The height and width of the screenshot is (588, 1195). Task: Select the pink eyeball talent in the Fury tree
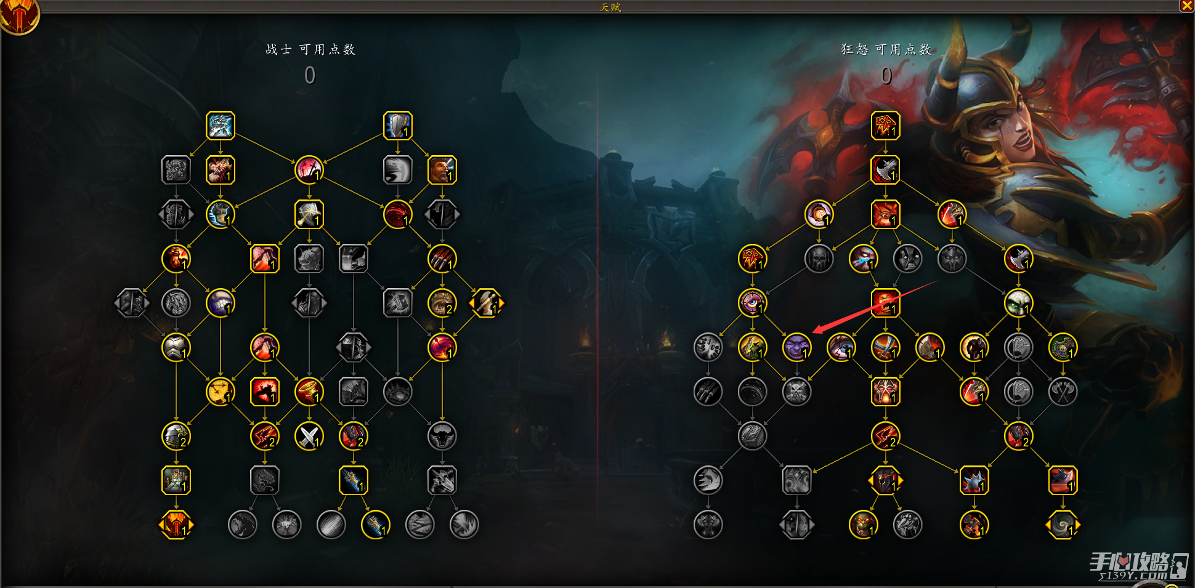coord(752,303)
